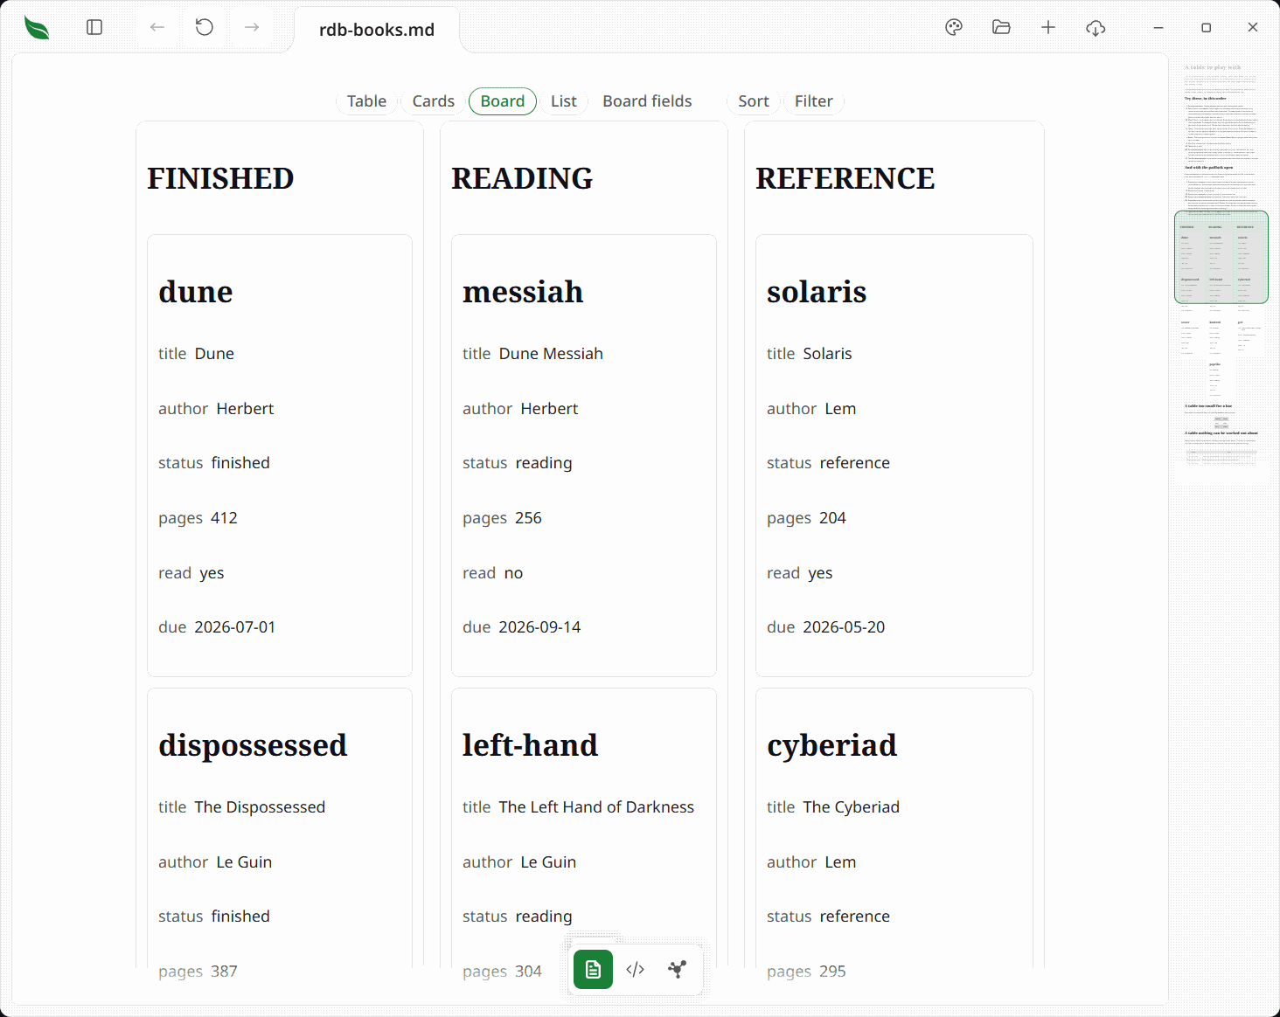Screen dimensions: 1280x1017
Task: Click pages value 387
Action: click(224, 972)
